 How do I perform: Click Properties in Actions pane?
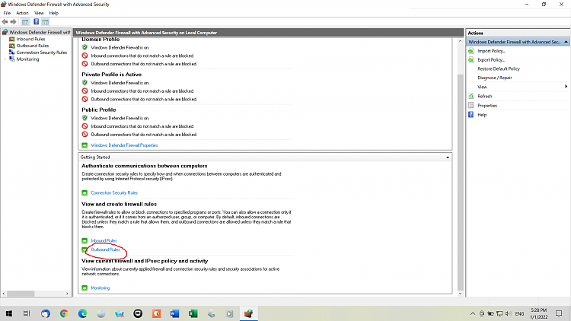pyautogui.click(x=487, y=106)
